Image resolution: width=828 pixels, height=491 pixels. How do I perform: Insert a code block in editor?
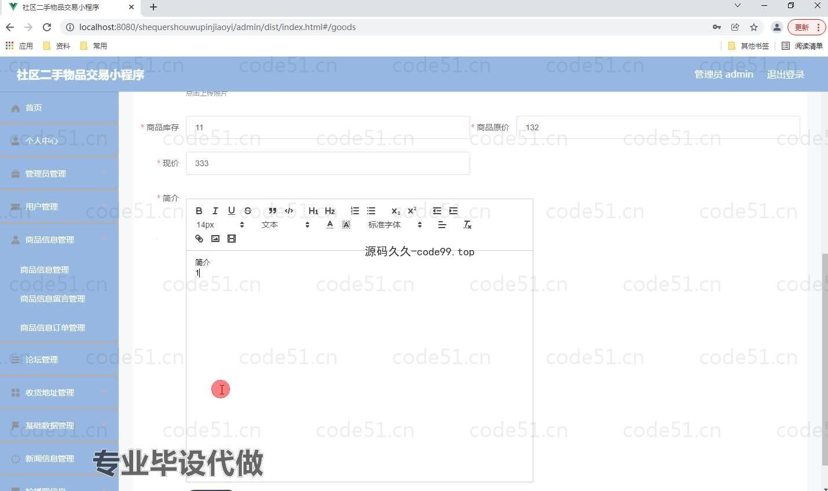(289, 211)
